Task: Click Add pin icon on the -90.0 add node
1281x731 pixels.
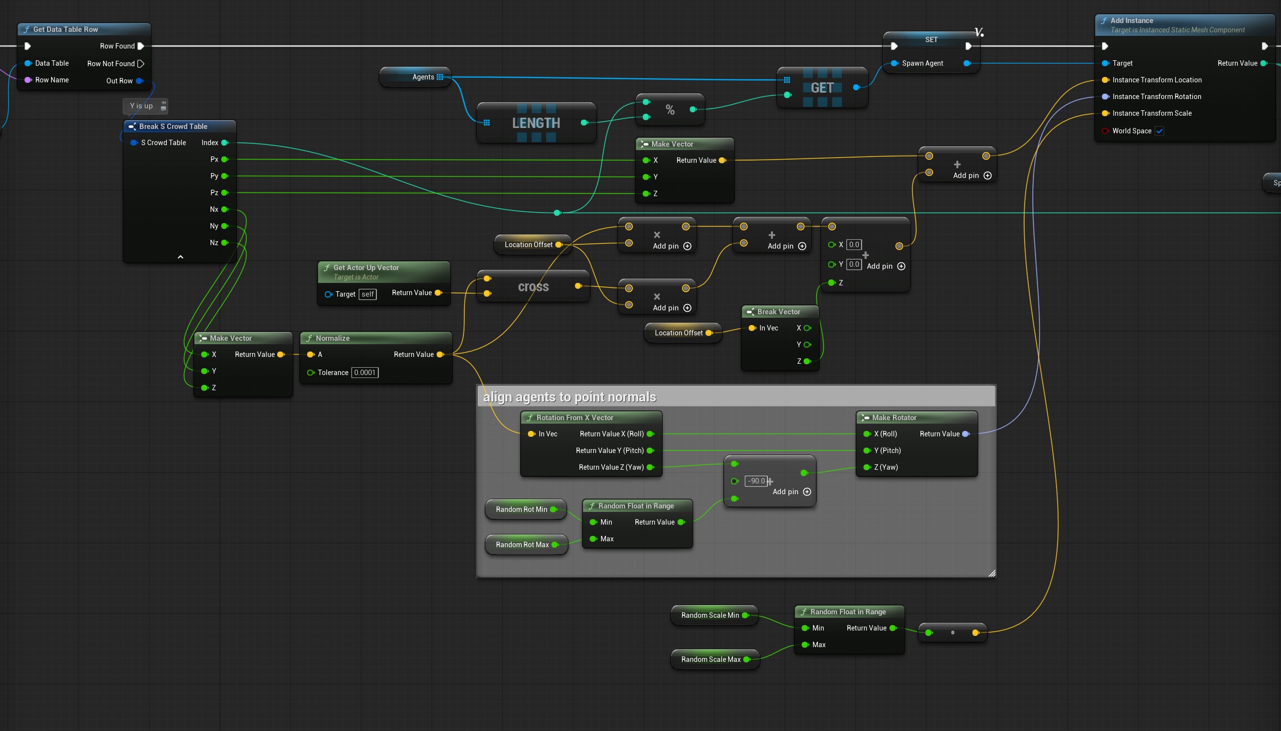Action: pyautogui.click(x=807, y=492)
